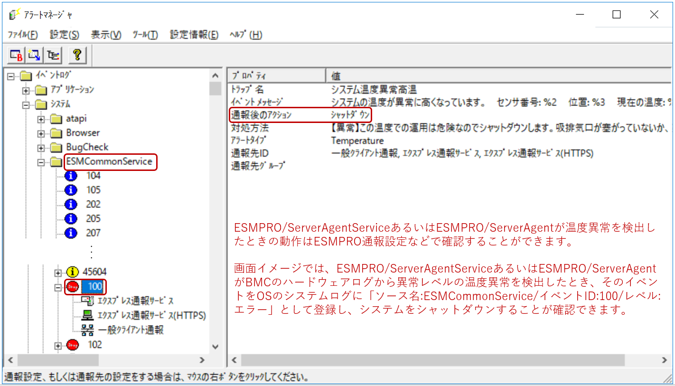Click the toolbar icon with blue arrow
Screen dimensions: 675x386
[x=34, y=55]
